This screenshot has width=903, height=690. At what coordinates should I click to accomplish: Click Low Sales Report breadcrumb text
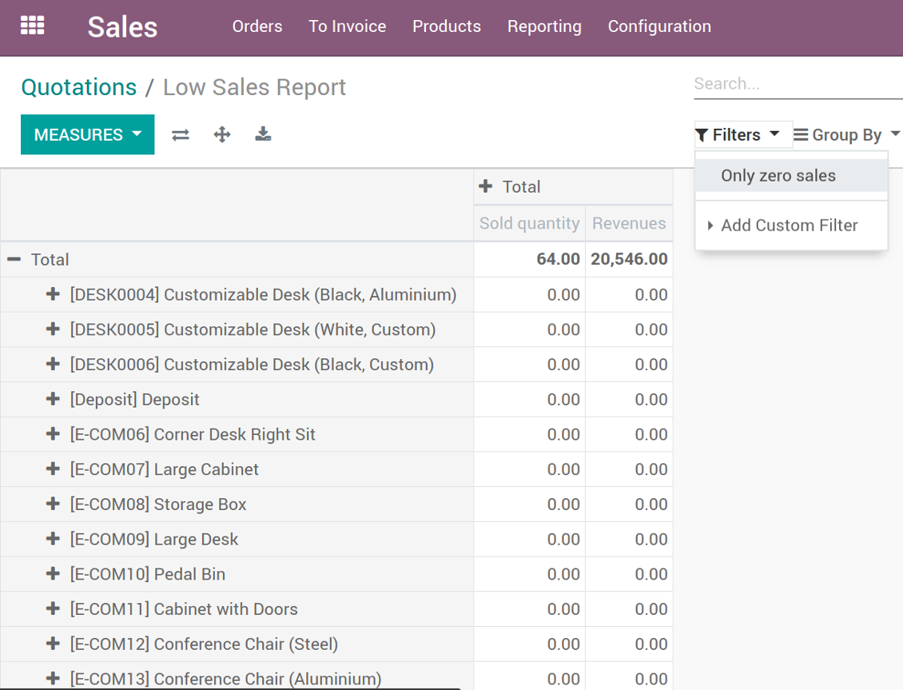tap(255, 87)
